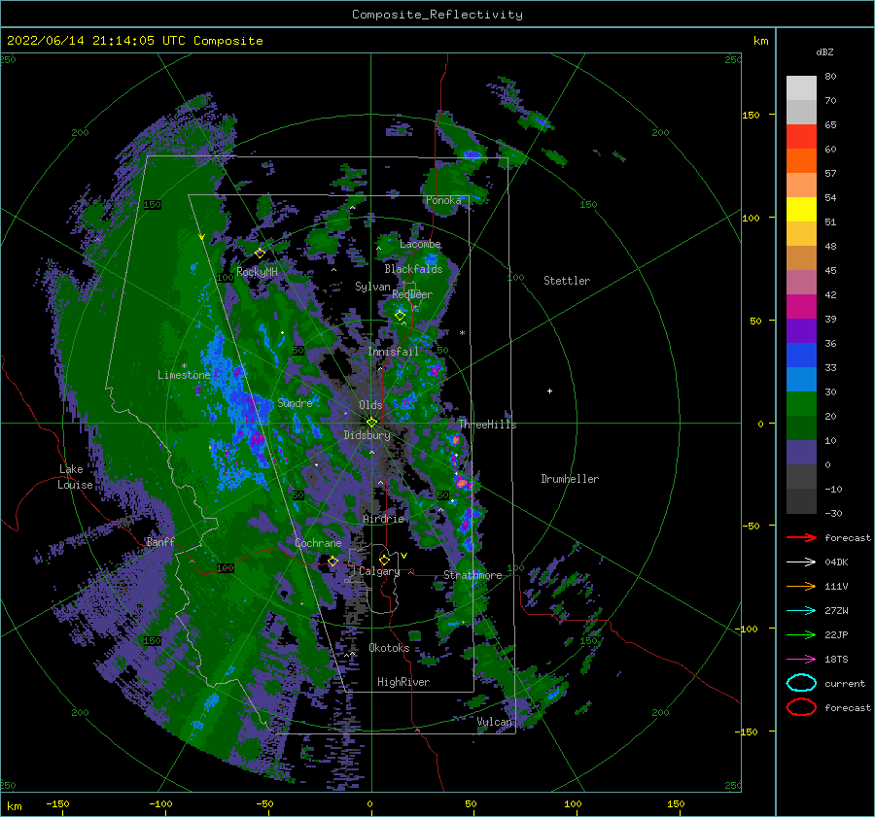
Task: Select the cyan 27ZW arrow symbol
Action: (801, 611)
